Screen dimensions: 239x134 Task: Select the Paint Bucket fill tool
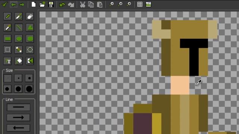19,61
